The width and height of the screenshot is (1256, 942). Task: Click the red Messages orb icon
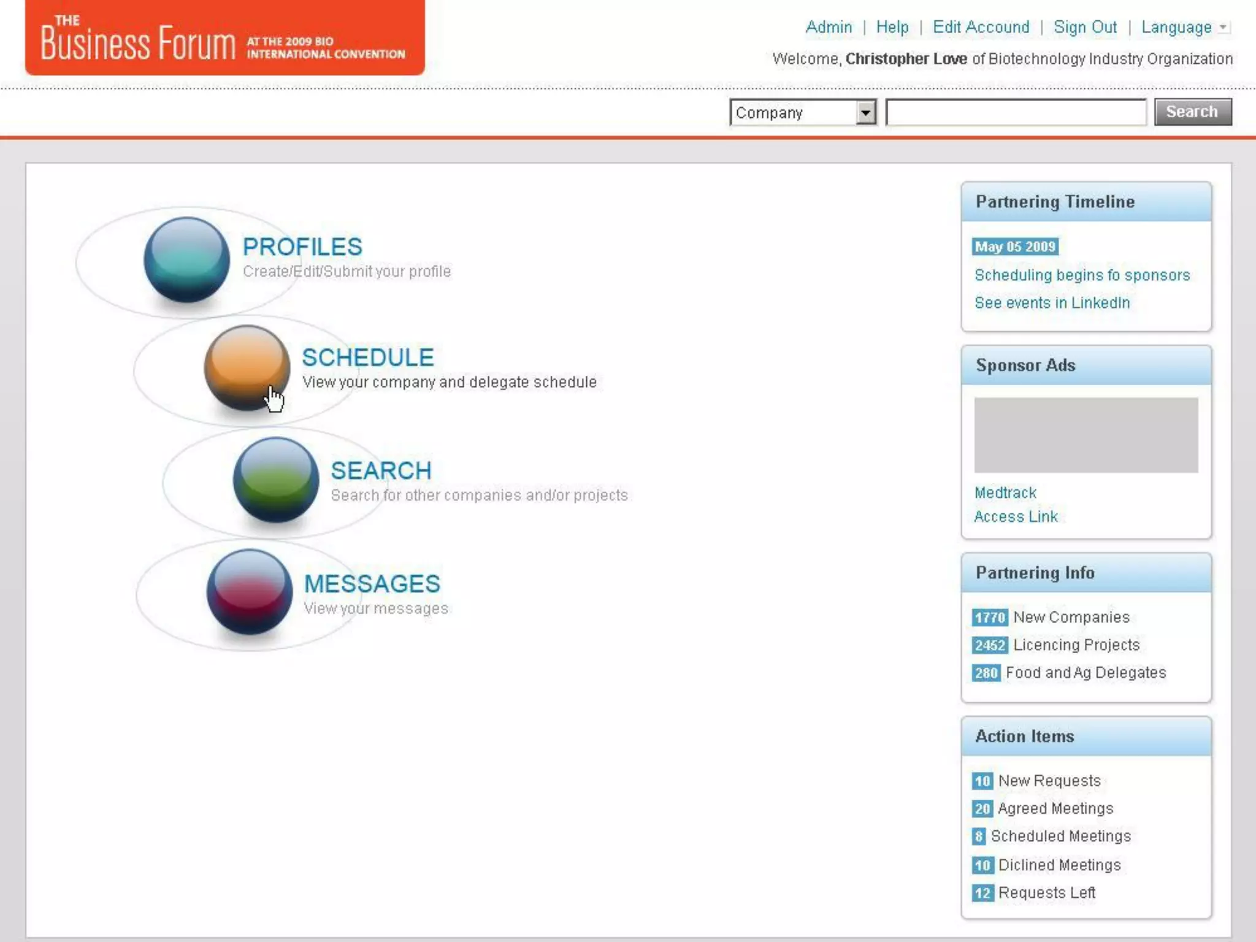point(249,591)
